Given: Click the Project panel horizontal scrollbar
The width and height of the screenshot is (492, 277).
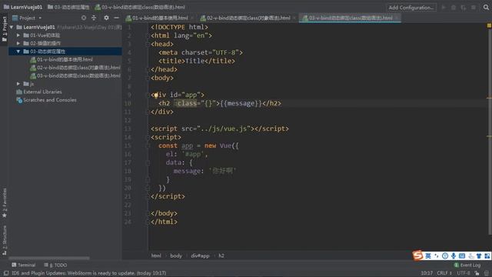Looking at the screenshot, I should (x=49, y=259).
